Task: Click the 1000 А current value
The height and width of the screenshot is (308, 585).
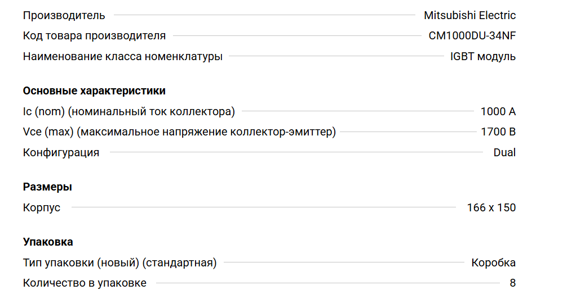Action: click(498, 112)
